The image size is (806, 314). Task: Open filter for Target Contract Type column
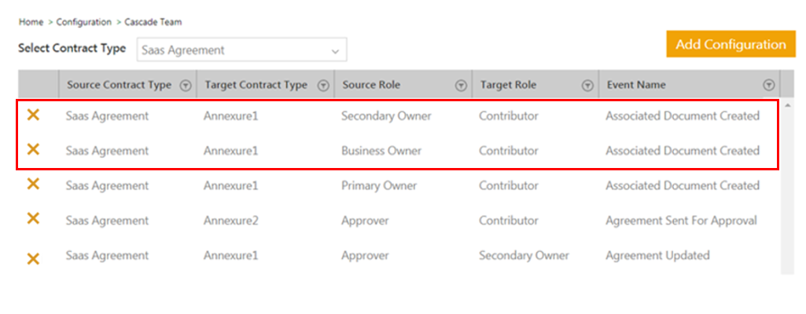click(x=322, y=85)
